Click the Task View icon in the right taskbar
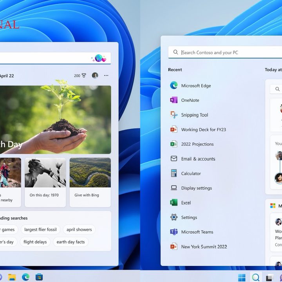The width and height of the screenshot is (282, 282). coord(270,278)
